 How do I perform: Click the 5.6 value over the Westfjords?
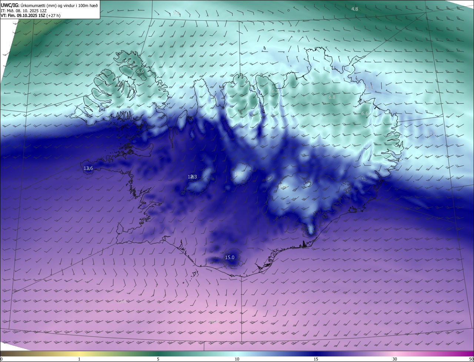(140, 71)
